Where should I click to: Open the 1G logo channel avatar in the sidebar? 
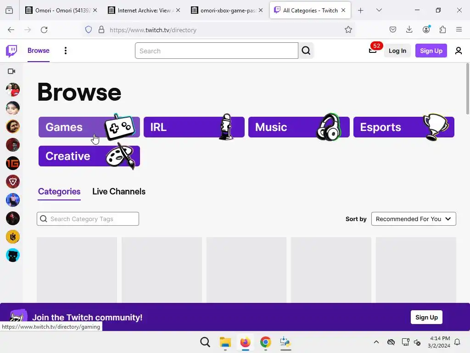tap(13, 163)
